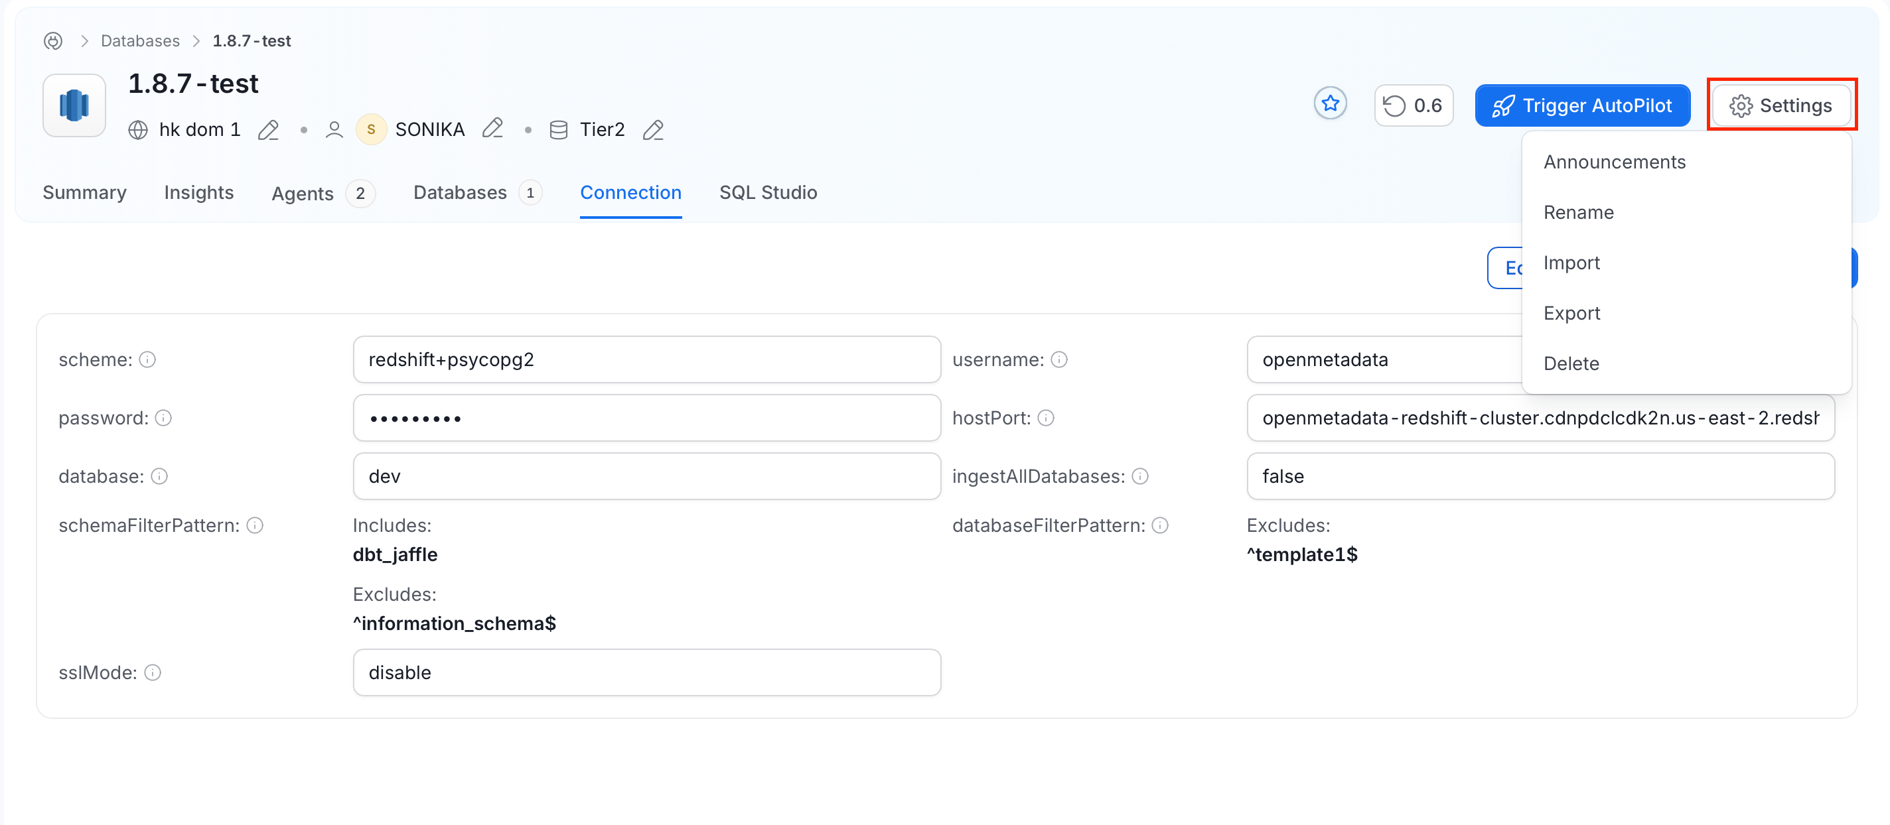Edit the hk dom 1 domain pencil
The width and height of the screenshot is (1890, 825).
click(269, 130)
